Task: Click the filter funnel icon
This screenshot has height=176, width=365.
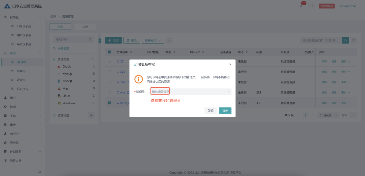Action: pyautogui.click(x=354, y=40)
